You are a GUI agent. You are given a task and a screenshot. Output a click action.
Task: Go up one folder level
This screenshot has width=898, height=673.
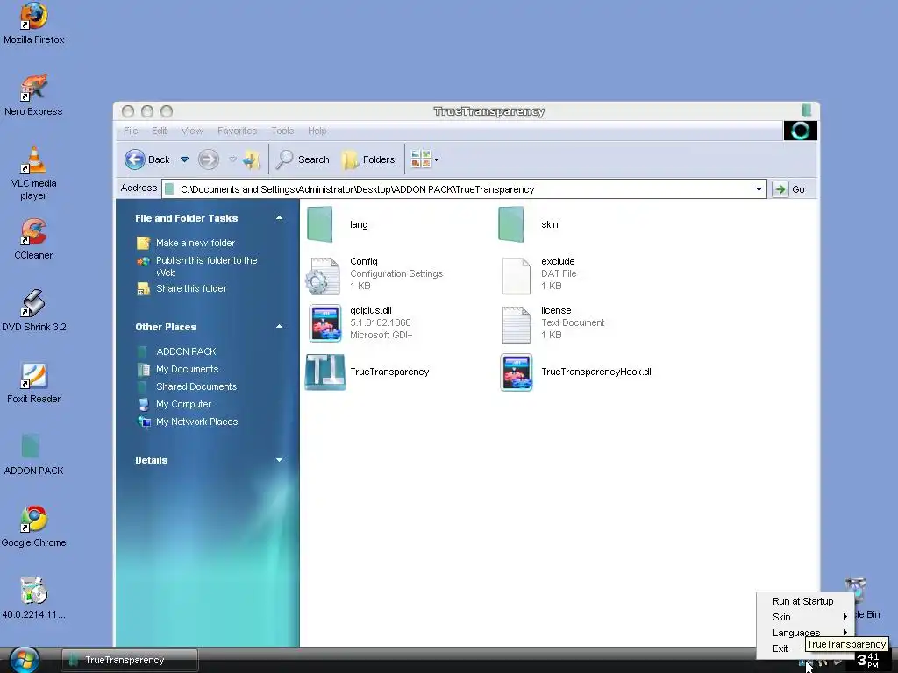tap(251, 159)
